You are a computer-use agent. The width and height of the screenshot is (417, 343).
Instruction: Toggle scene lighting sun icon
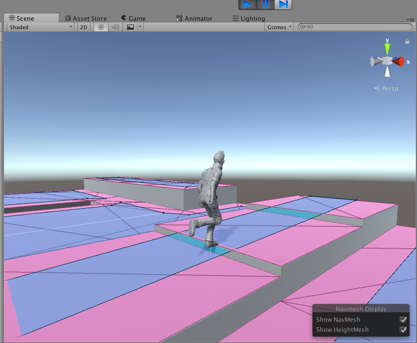[x=101, y=27]
